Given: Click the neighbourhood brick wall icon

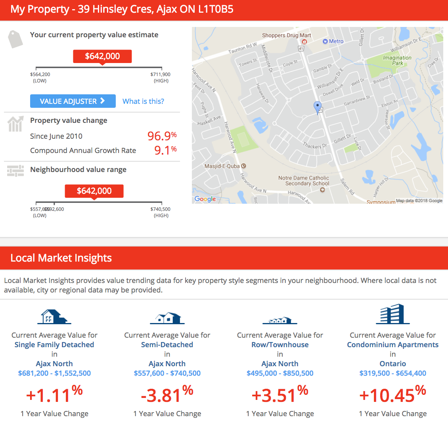Looking at the screenshot, I should point(15,171).
